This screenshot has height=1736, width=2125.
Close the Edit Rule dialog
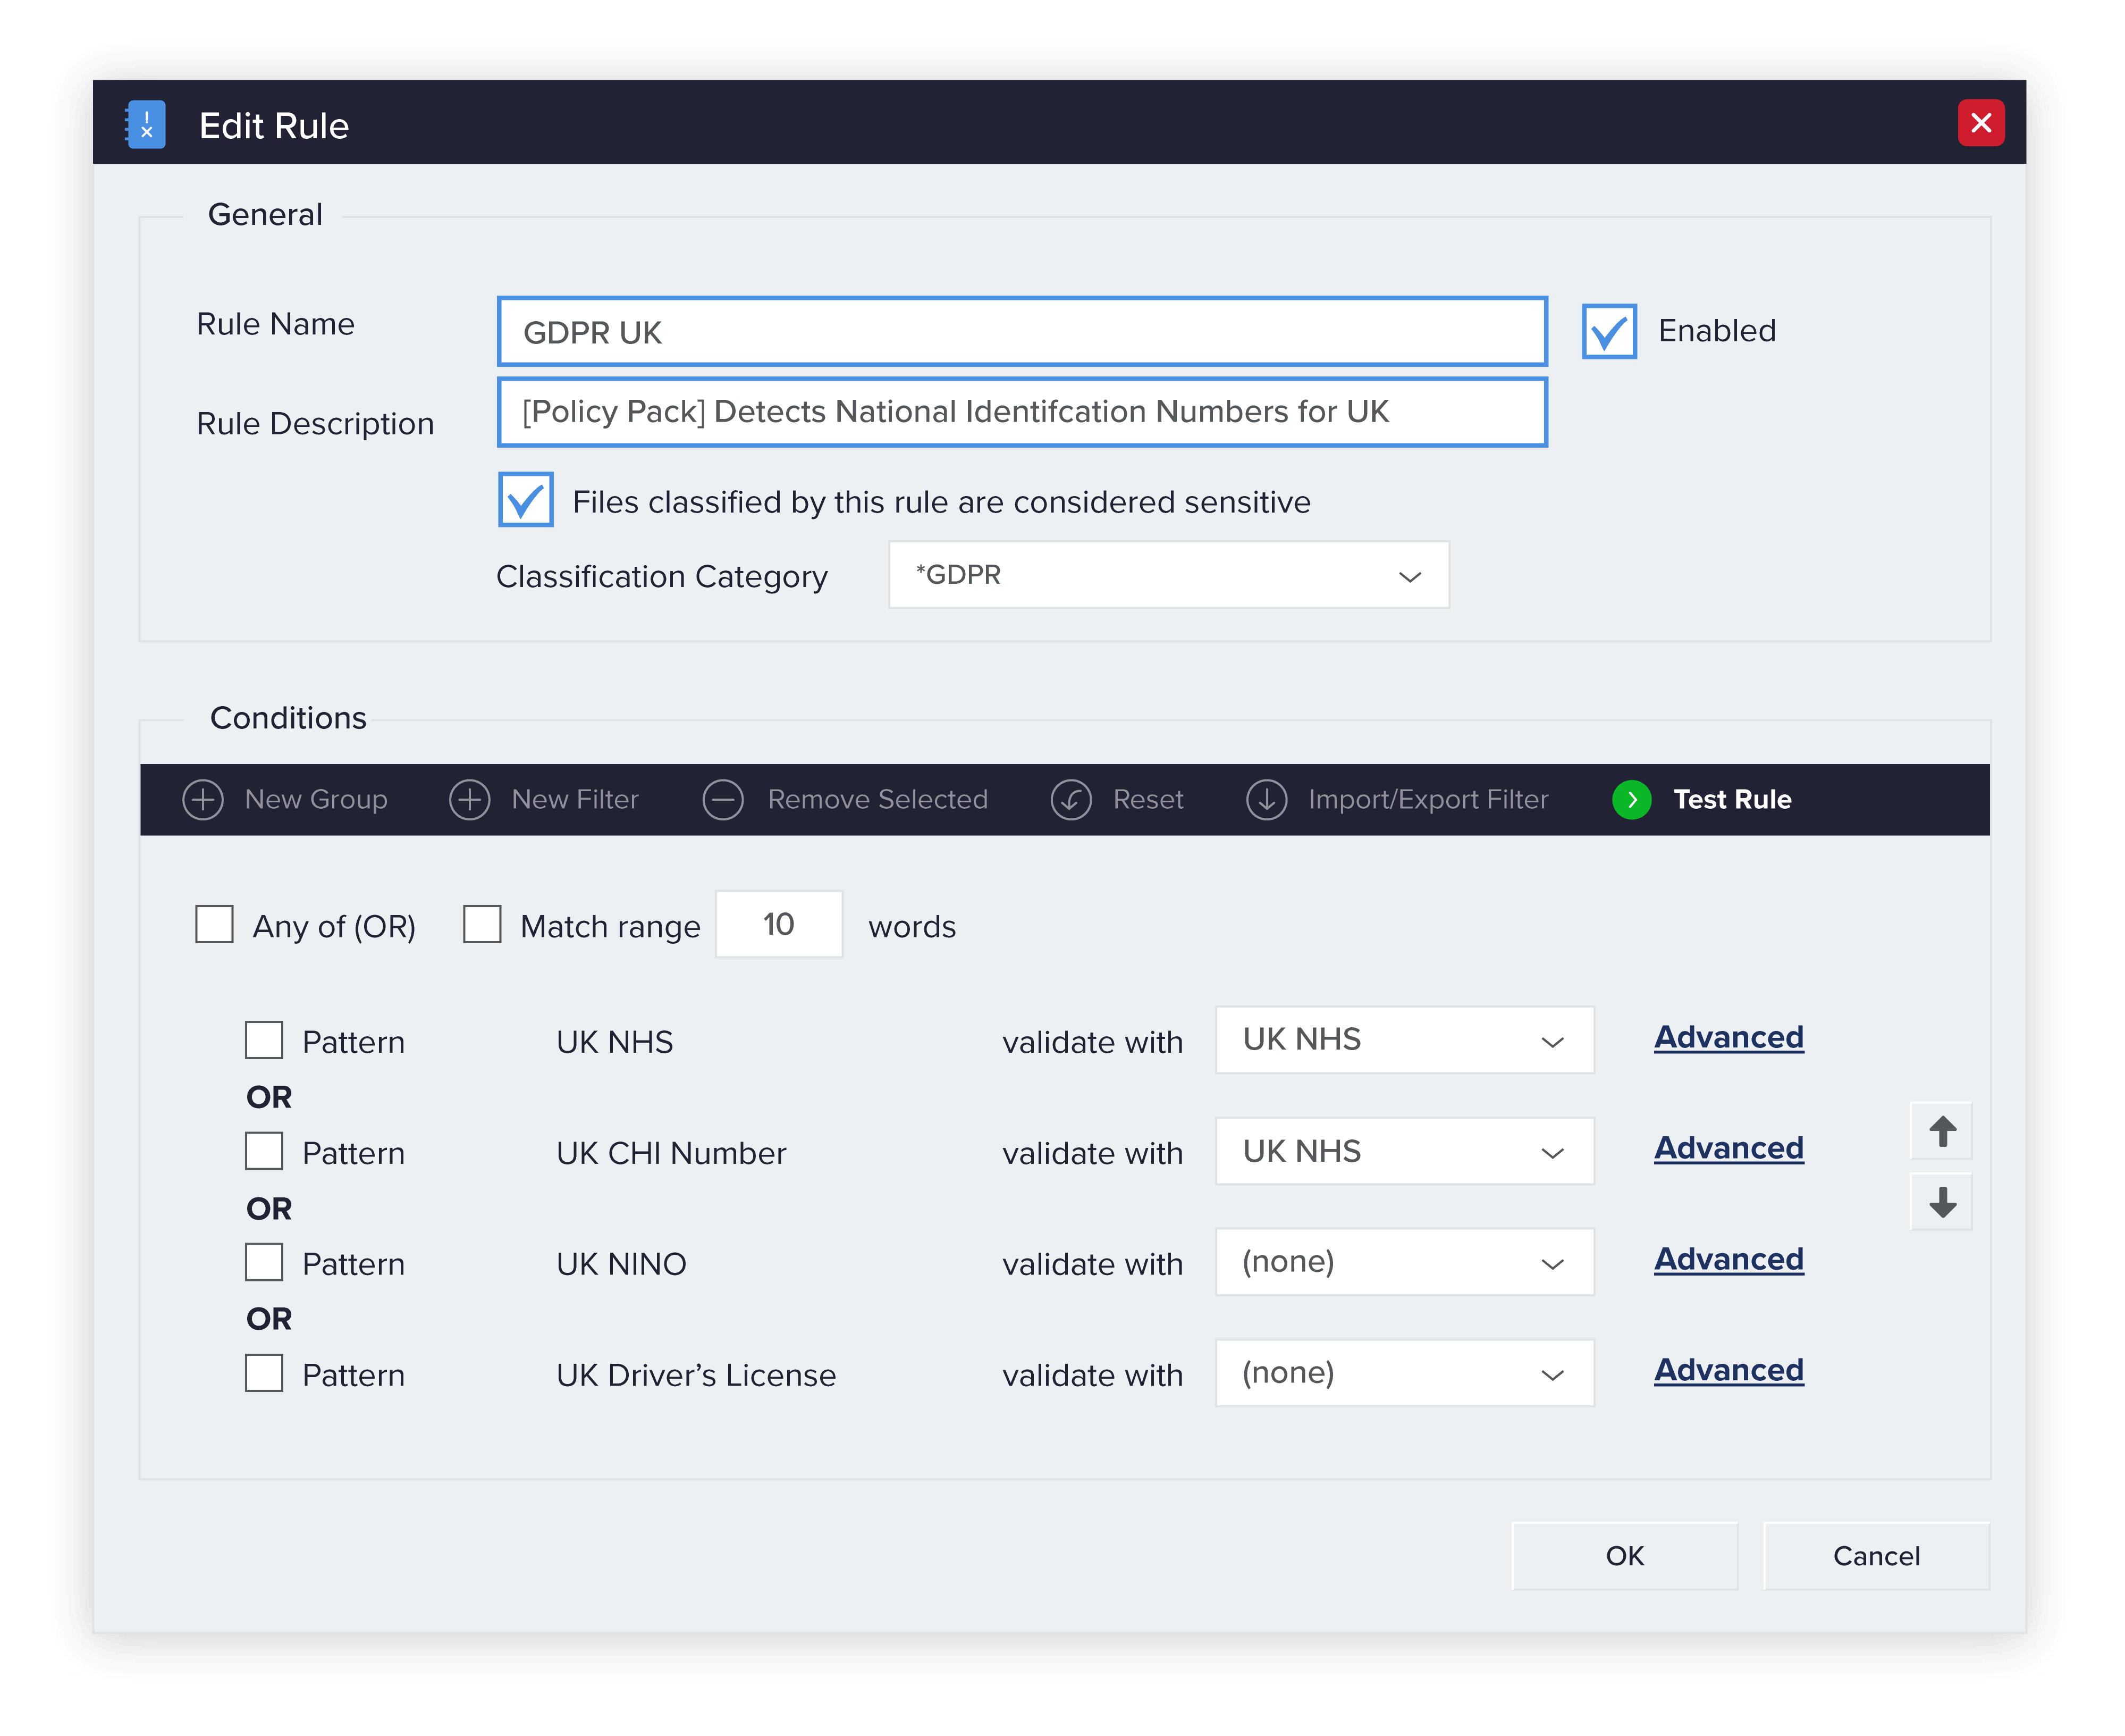click(x=1981, y=123)
